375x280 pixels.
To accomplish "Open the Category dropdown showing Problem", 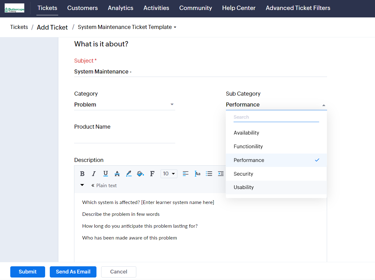I will coord(124,105).
